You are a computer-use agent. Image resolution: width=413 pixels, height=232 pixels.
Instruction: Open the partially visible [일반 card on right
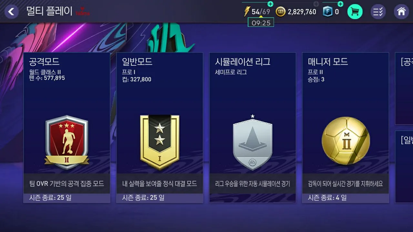[x=404, y=167]
